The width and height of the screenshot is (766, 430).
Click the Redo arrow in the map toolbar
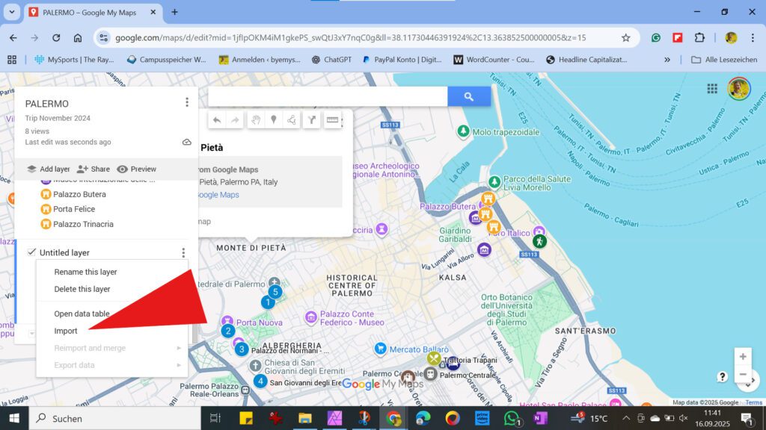236,119
